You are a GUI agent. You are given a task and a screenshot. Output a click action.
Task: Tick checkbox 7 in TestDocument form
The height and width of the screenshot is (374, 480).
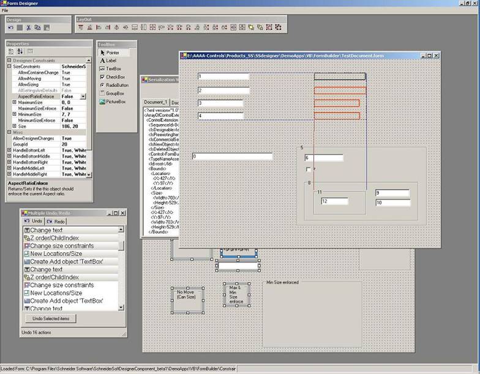coord(309,170)
